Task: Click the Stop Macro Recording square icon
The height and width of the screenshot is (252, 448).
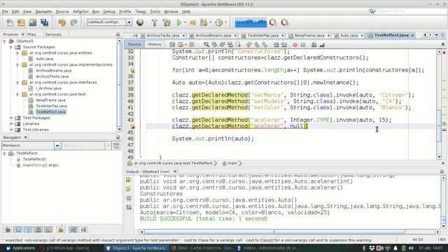Action: click(303, 45)
